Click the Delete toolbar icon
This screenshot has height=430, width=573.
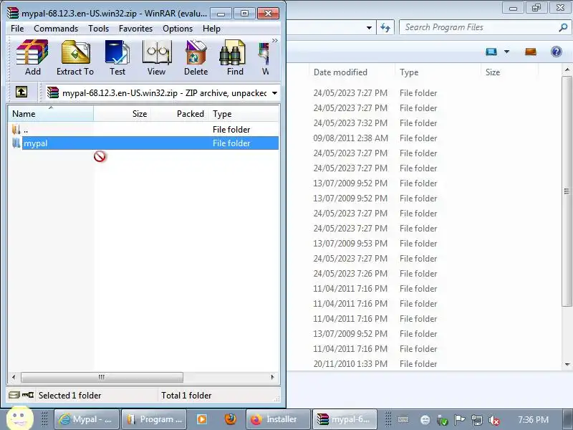coord(196,57)
